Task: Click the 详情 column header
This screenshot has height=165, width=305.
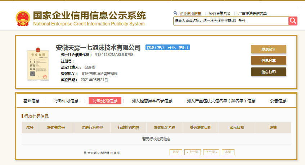Action: [273, 127]
